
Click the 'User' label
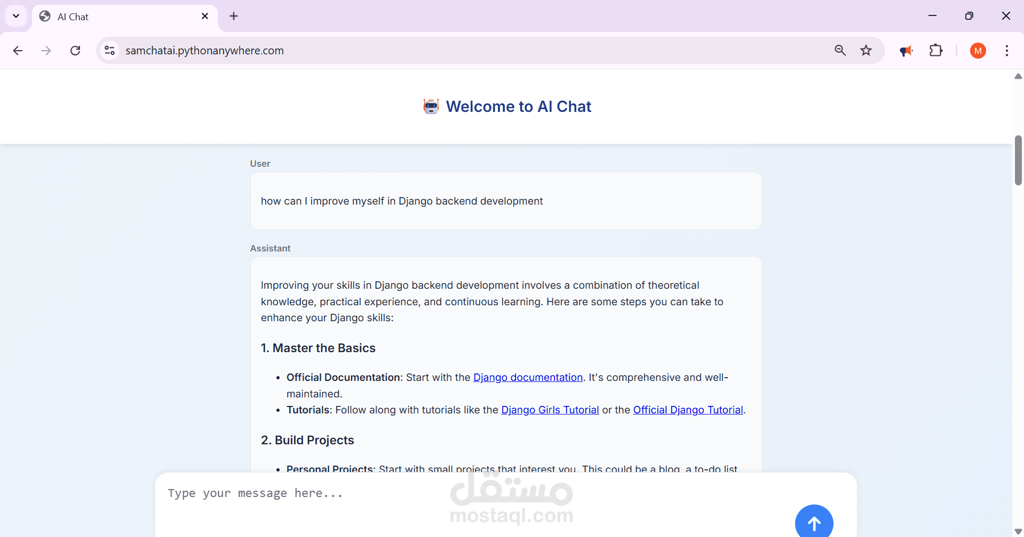(x=260, y=164)
